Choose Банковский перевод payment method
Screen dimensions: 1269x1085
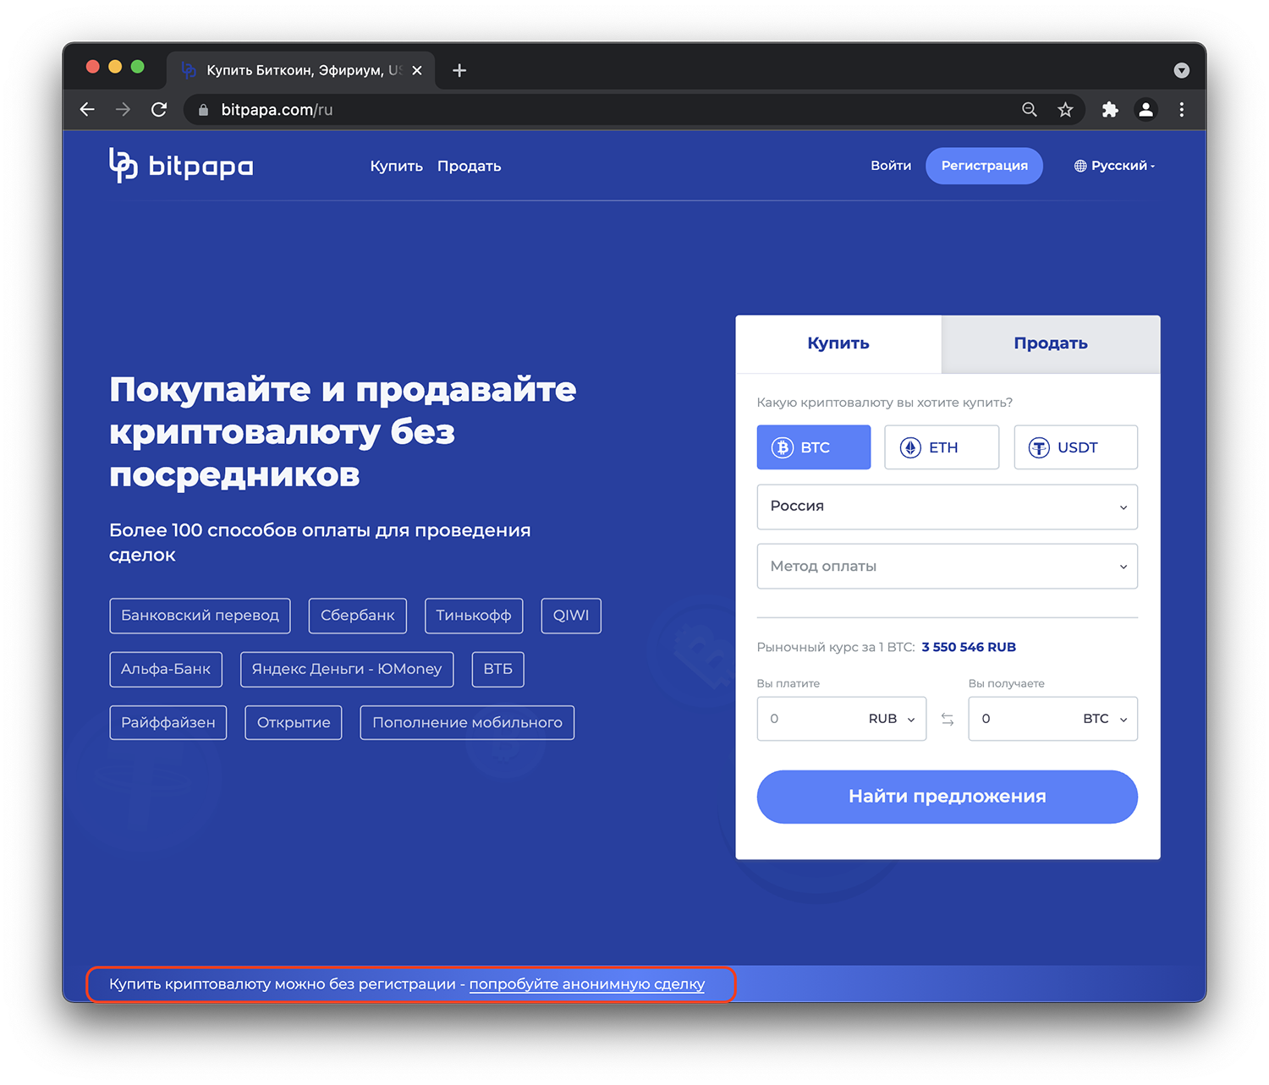tap(200, 616)
